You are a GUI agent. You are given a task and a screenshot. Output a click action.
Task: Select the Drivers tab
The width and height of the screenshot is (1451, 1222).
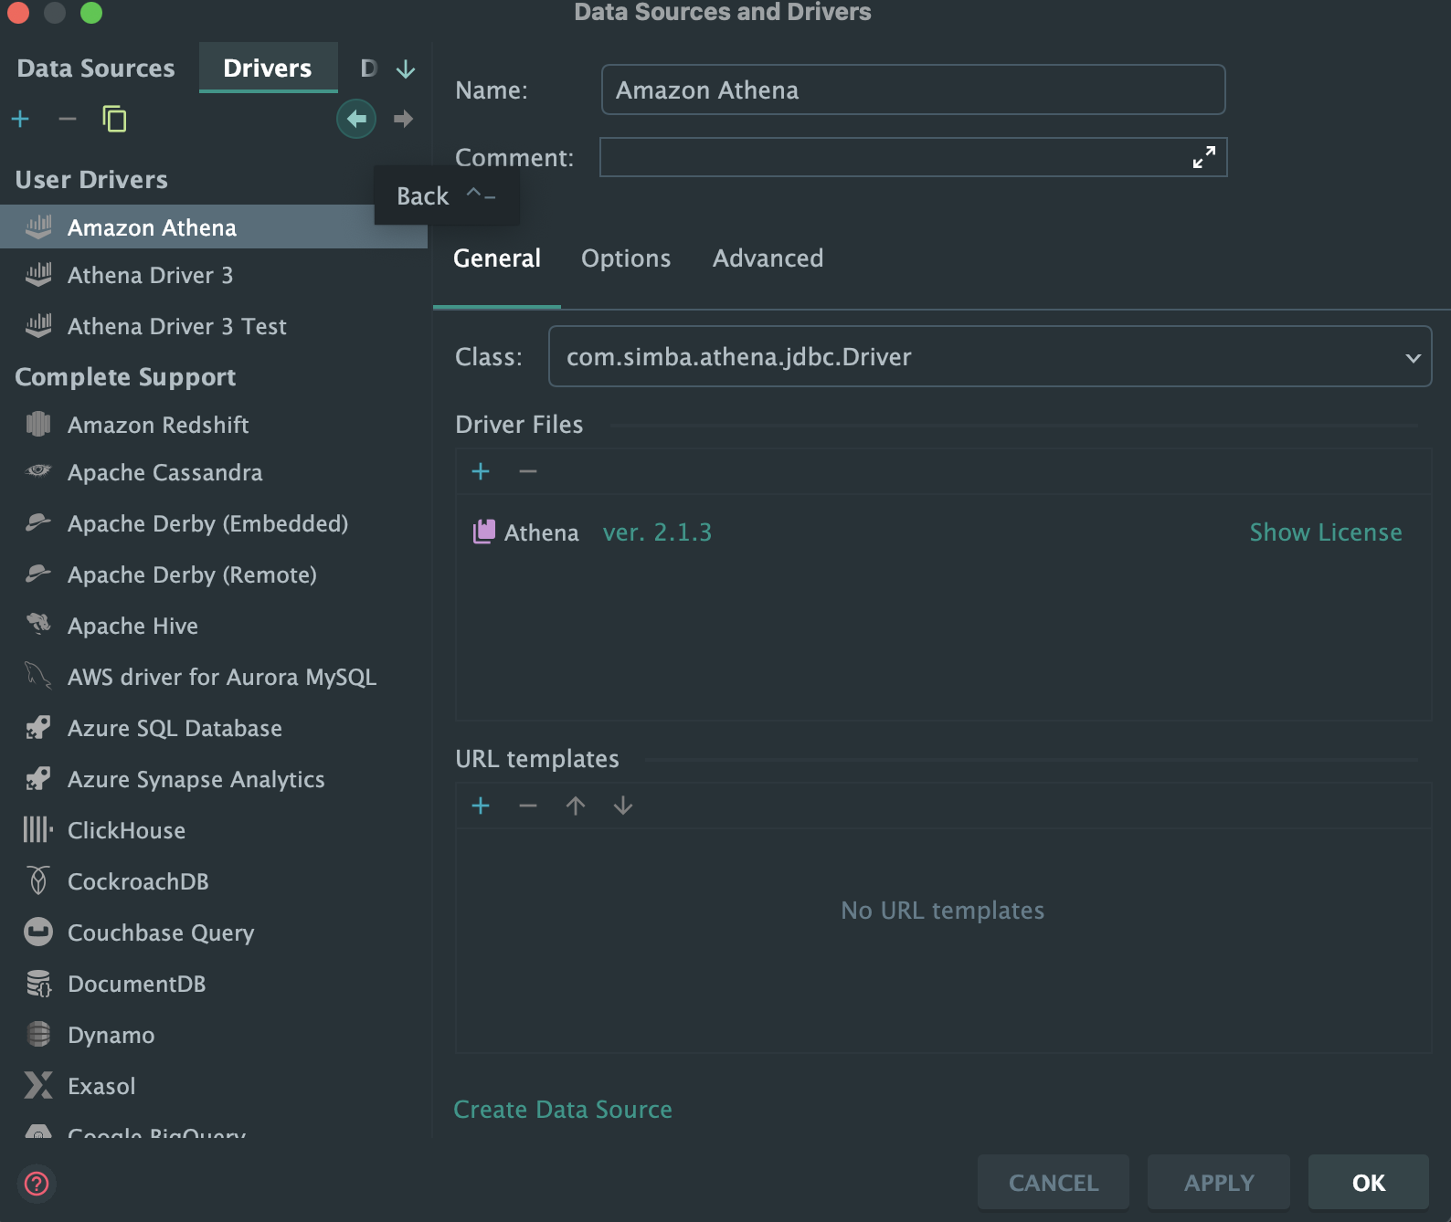(x=268, y=68)
